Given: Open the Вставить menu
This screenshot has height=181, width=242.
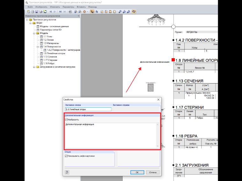Looking at the screenshot, I should 81,7.
